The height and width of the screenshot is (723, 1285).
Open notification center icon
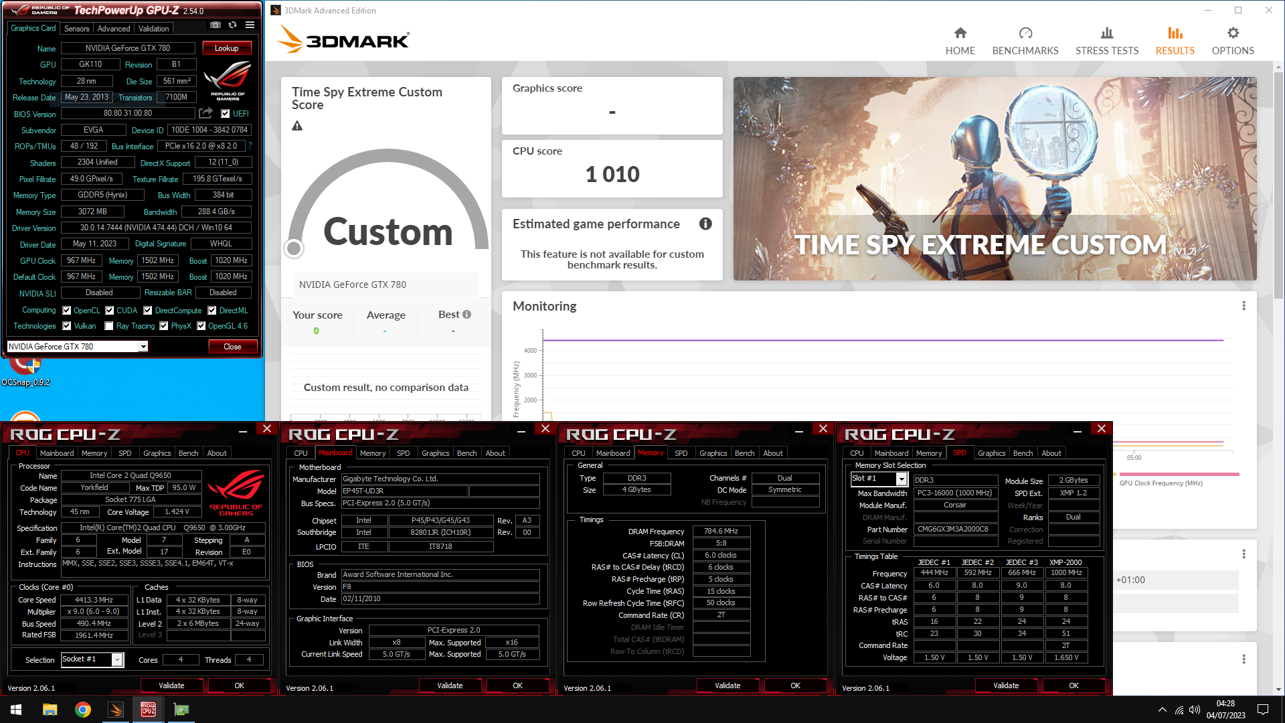[1263, 710]
